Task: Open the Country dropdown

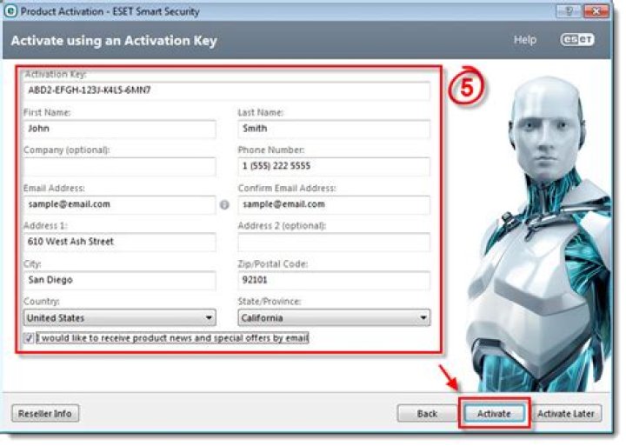Action: 119,318
